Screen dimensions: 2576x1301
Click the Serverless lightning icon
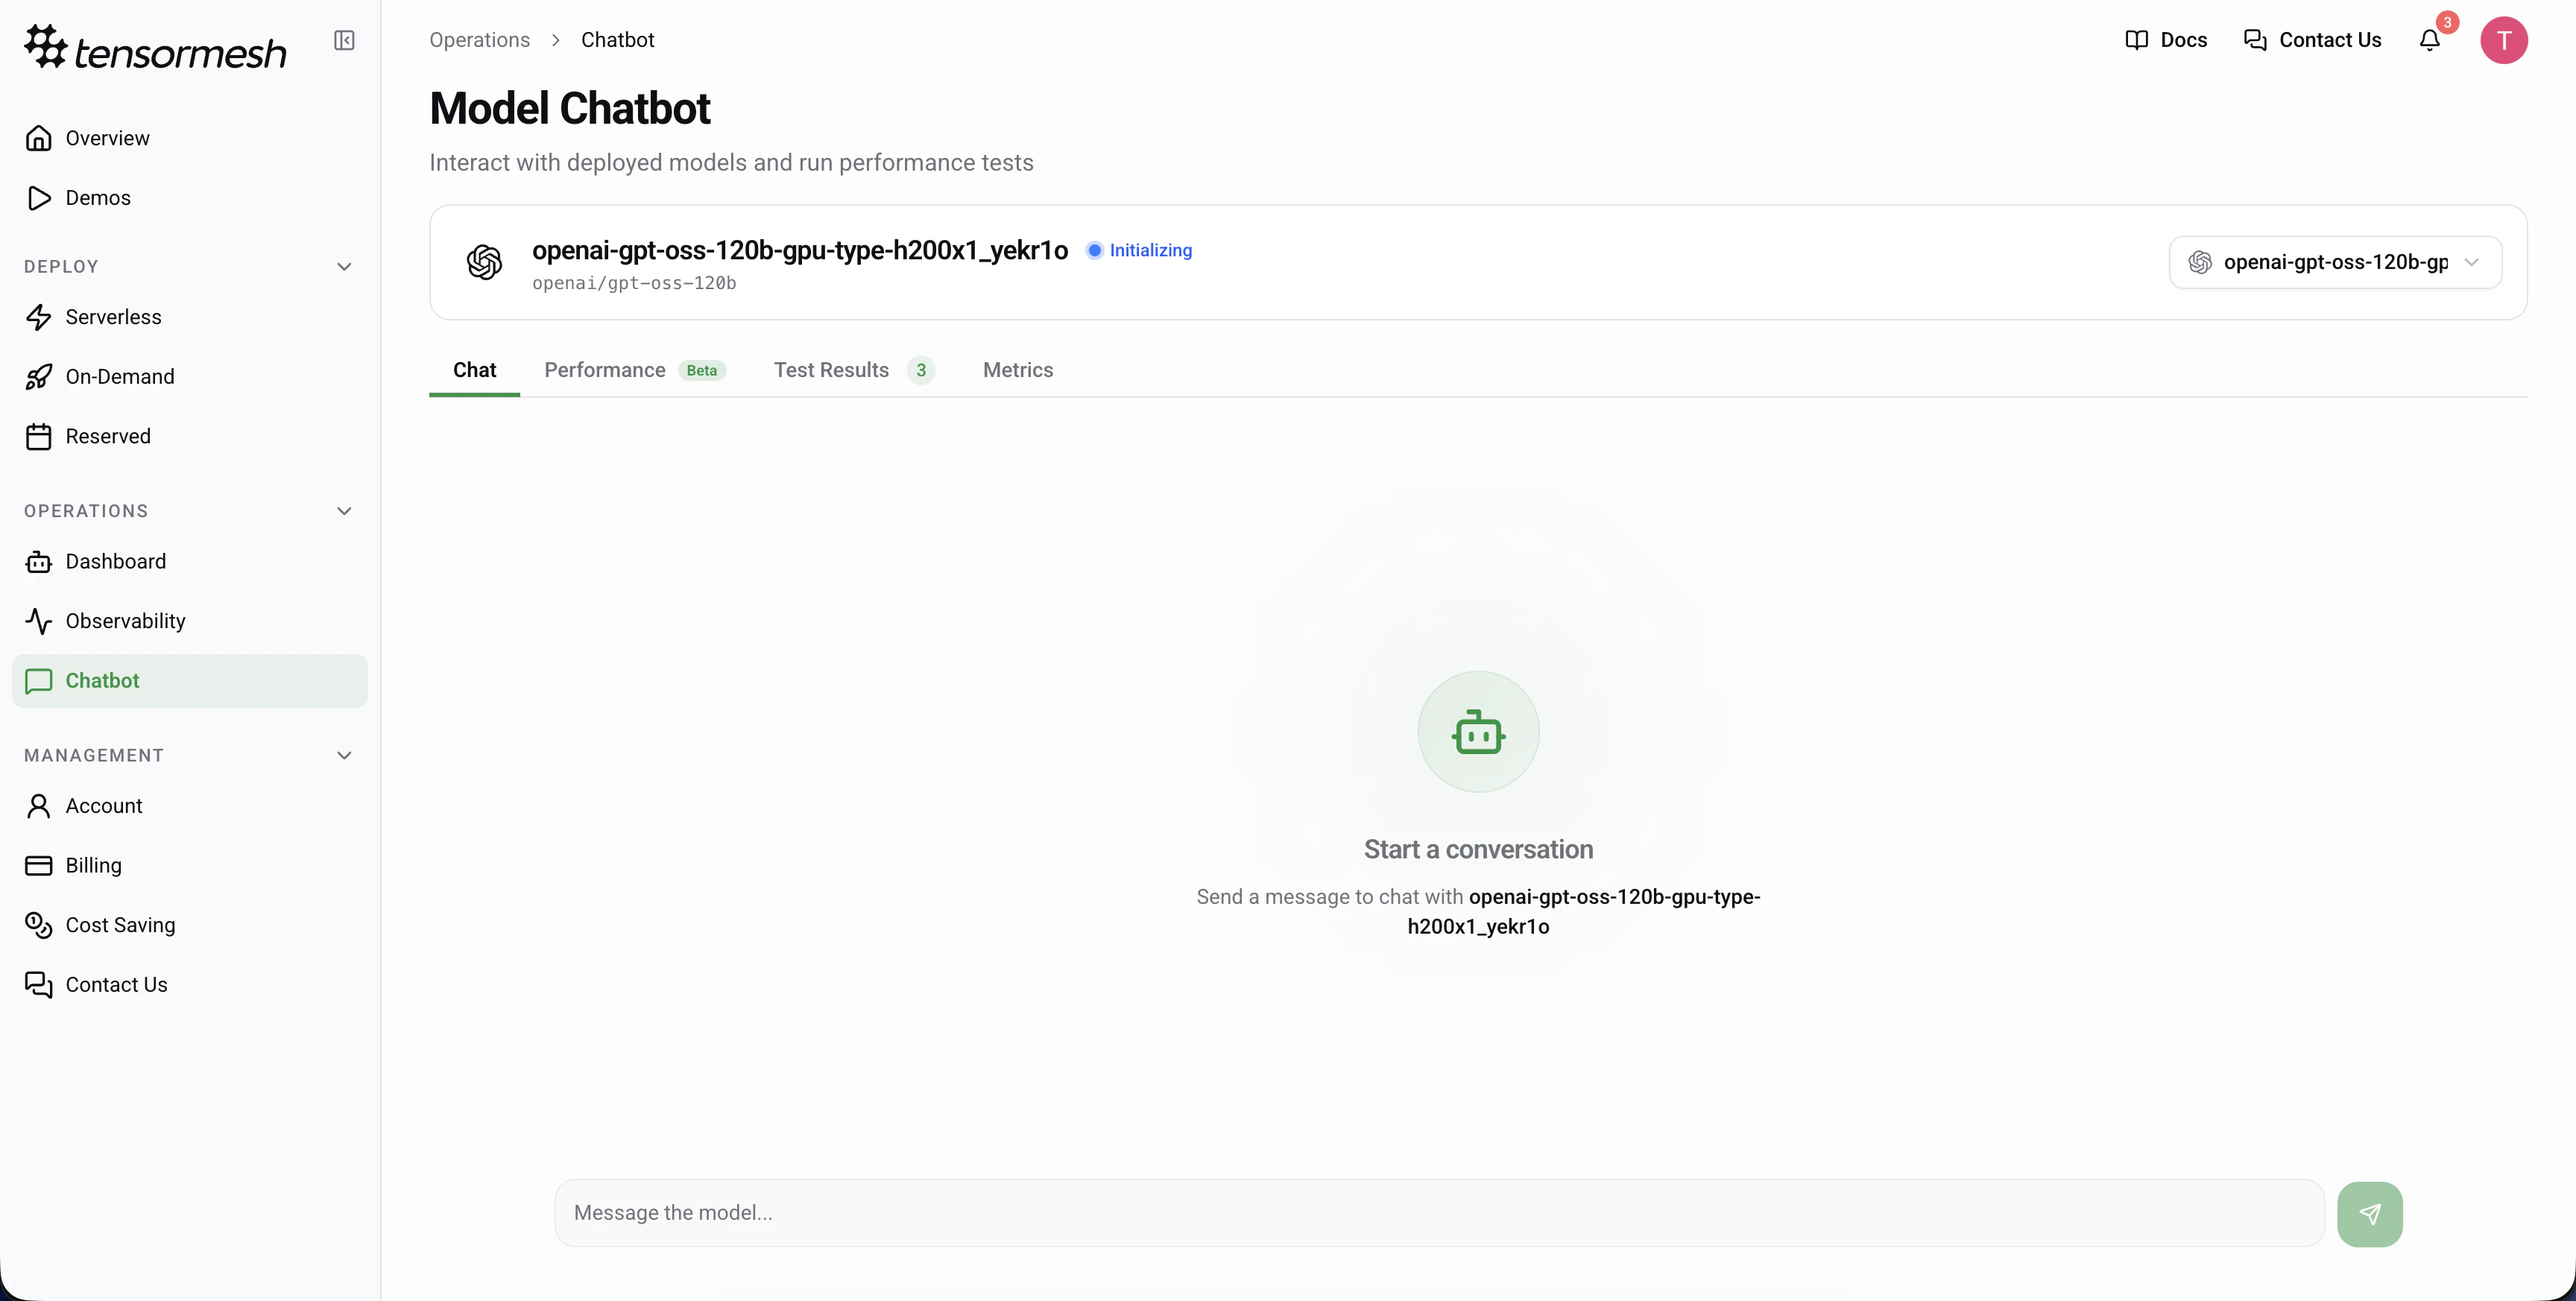(x=39, y=317)
